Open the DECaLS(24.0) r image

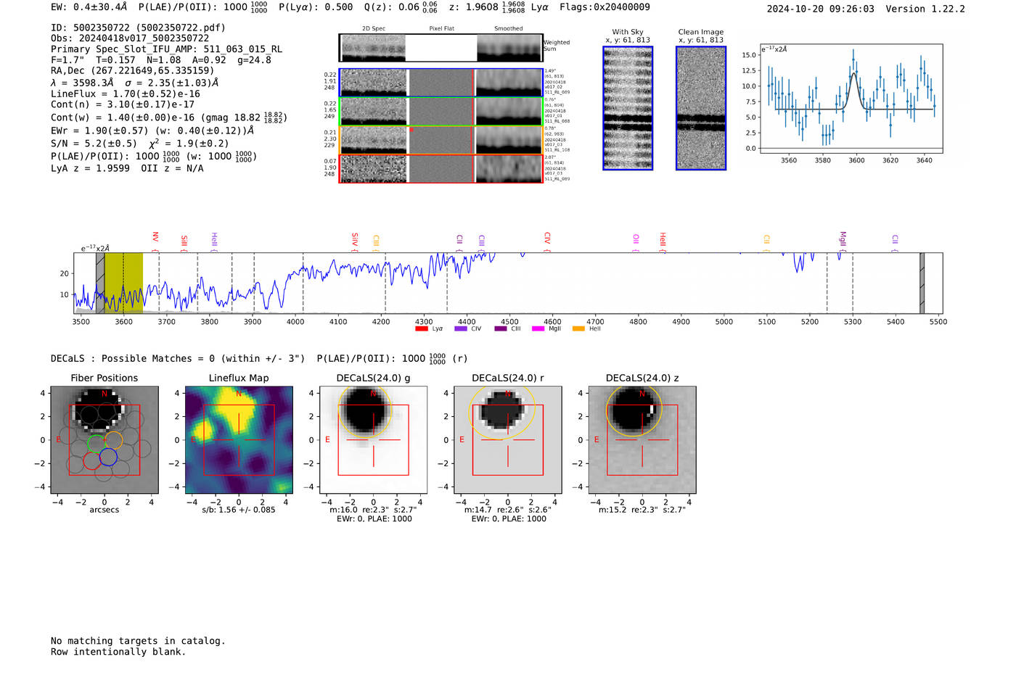point(508,439)
